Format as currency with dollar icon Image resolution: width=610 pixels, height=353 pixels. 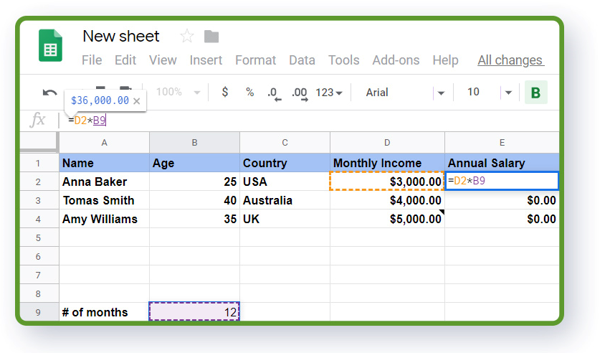point(225,93)
